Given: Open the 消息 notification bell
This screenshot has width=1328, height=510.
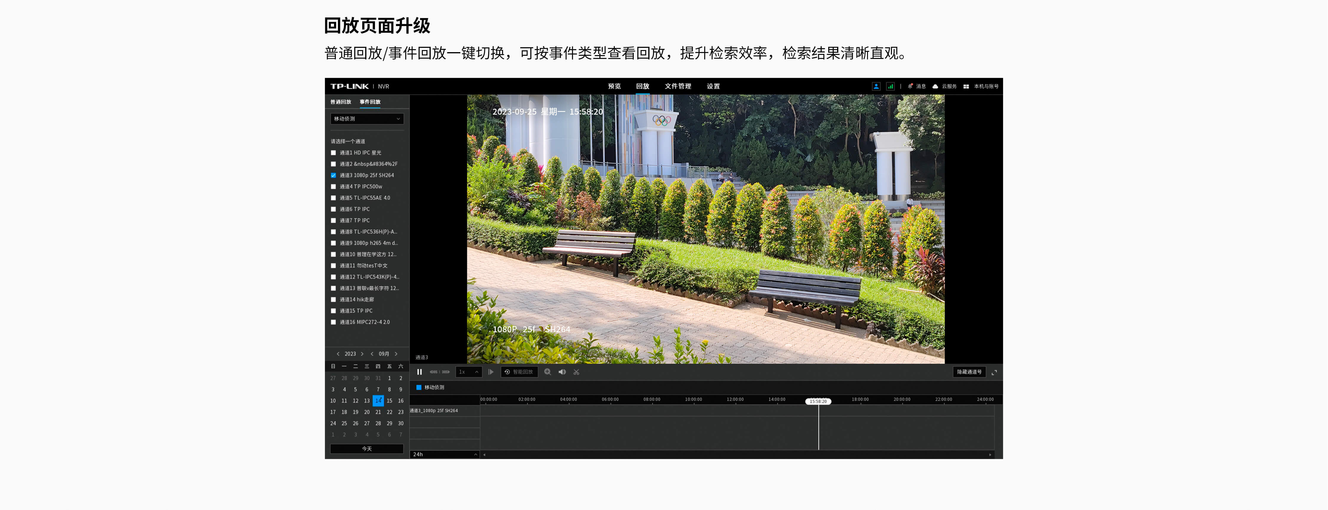Looking at the screenshot, I should click(x=911, y=86).
